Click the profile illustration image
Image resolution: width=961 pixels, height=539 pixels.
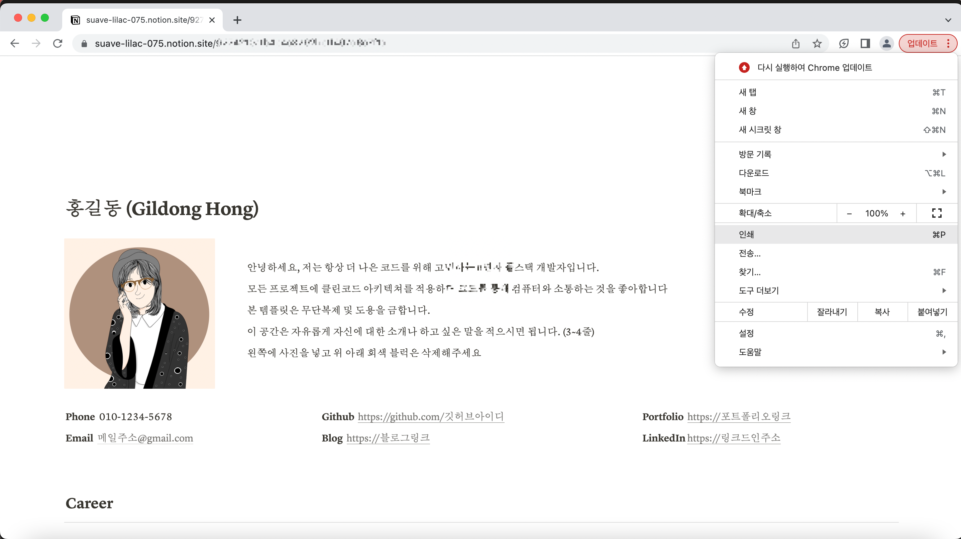(139, 314)
